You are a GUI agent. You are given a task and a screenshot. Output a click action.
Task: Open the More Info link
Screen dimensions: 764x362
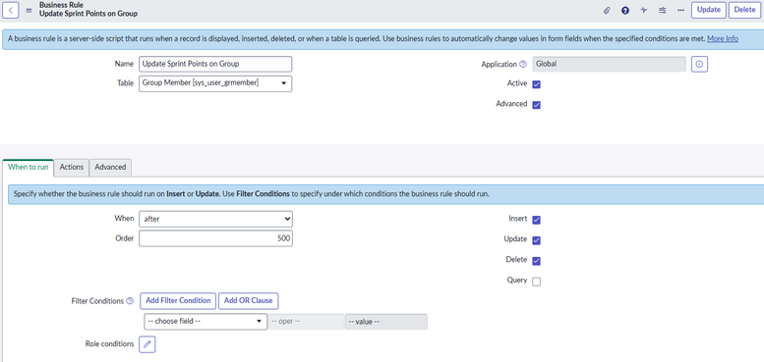coord(723,39)
